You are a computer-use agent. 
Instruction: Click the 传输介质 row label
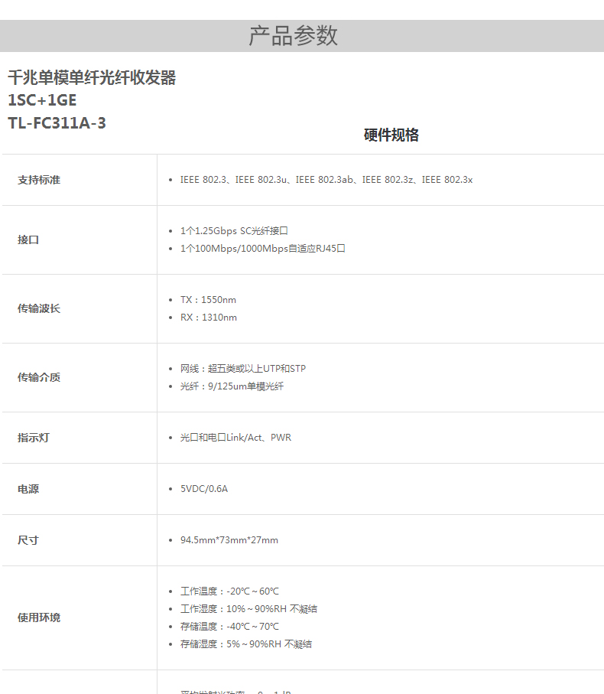39,377
